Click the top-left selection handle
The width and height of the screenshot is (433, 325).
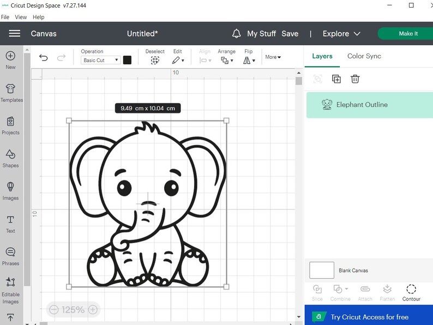click(69, 121)
